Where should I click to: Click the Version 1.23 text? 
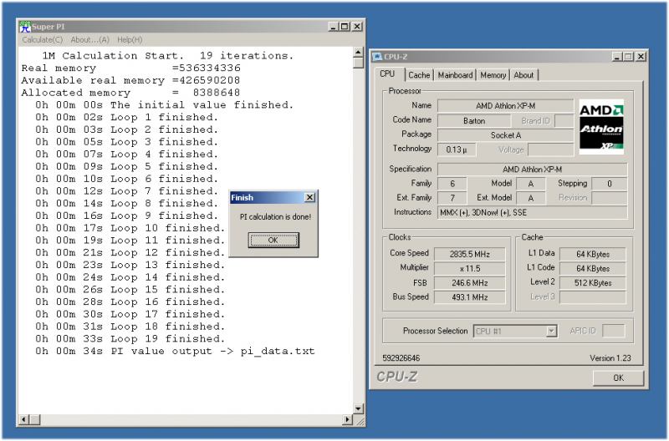coord(610,358)
